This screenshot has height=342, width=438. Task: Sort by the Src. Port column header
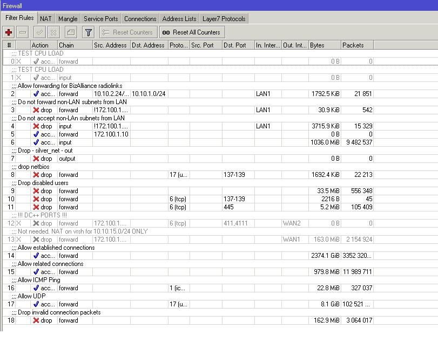206,45
